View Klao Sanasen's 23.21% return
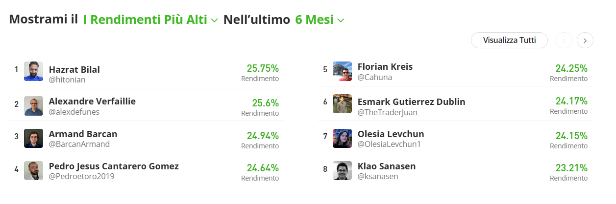 (x=571, y=168)
